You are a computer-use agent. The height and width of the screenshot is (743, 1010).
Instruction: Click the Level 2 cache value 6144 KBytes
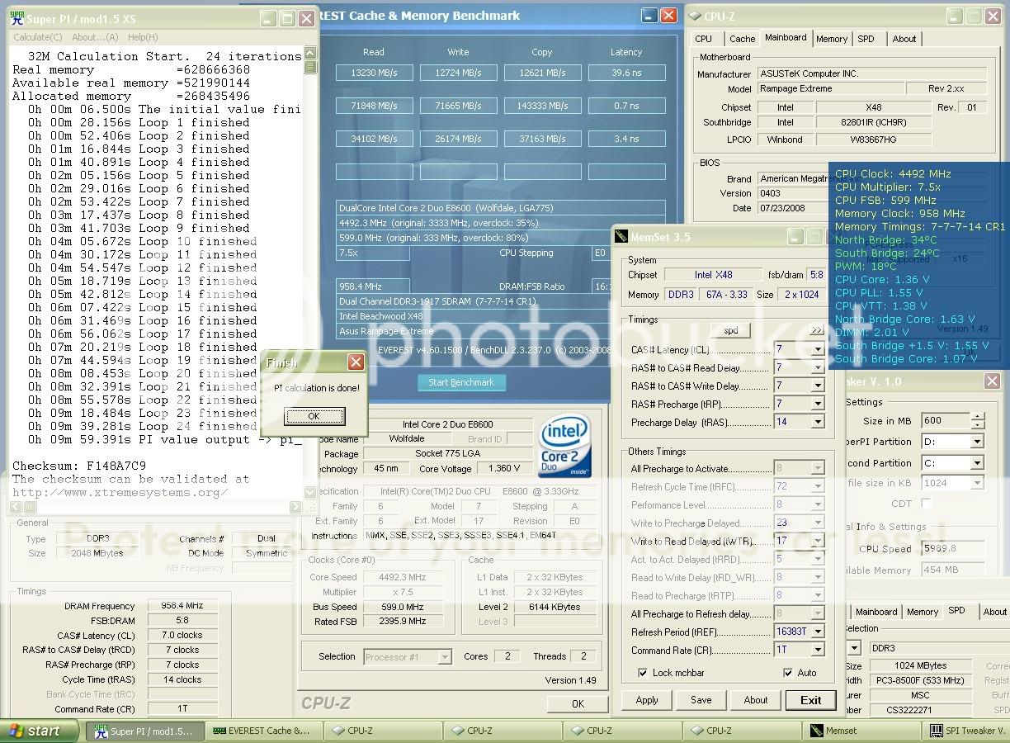pos(554,607)
